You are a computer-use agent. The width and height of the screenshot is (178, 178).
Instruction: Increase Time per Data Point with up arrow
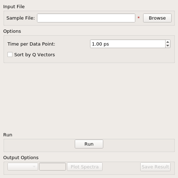(168, 42)
